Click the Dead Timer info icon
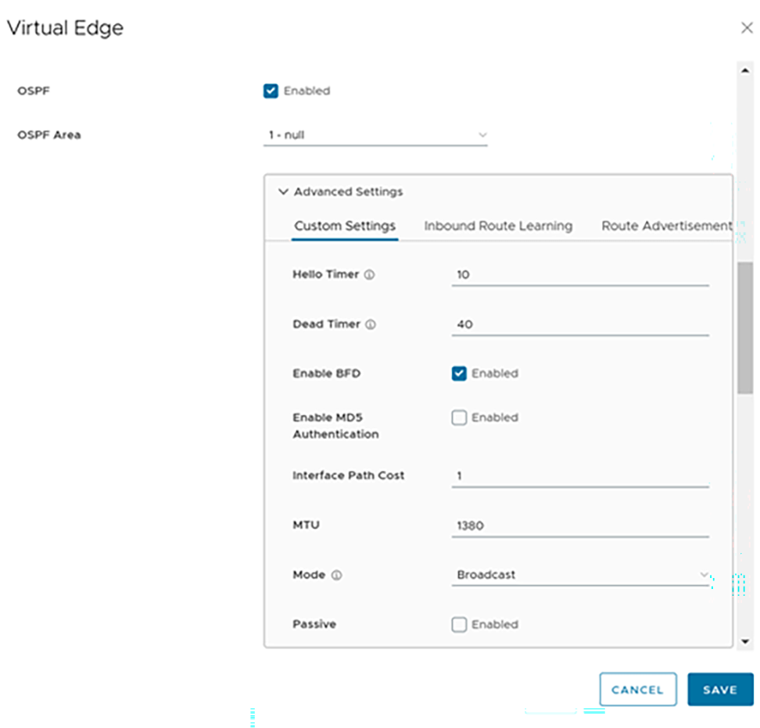760x728 pixels. (371, 324)
